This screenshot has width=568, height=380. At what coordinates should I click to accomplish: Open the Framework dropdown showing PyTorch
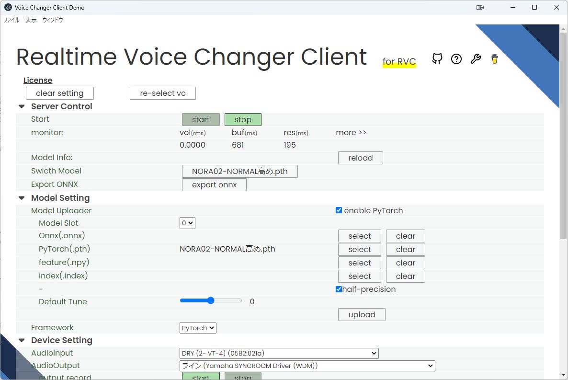(198, 328)
